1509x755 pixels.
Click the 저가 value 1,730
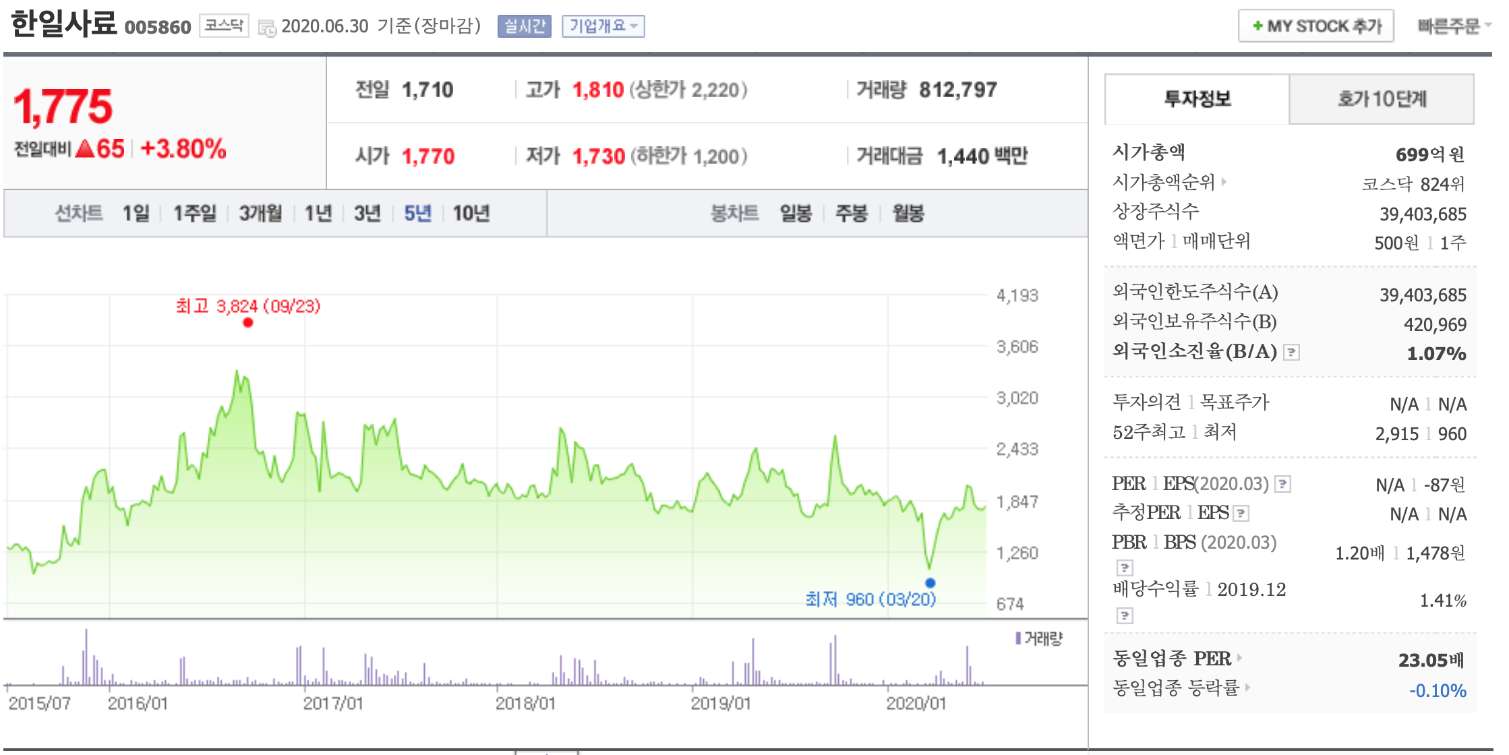click(599, 156)
